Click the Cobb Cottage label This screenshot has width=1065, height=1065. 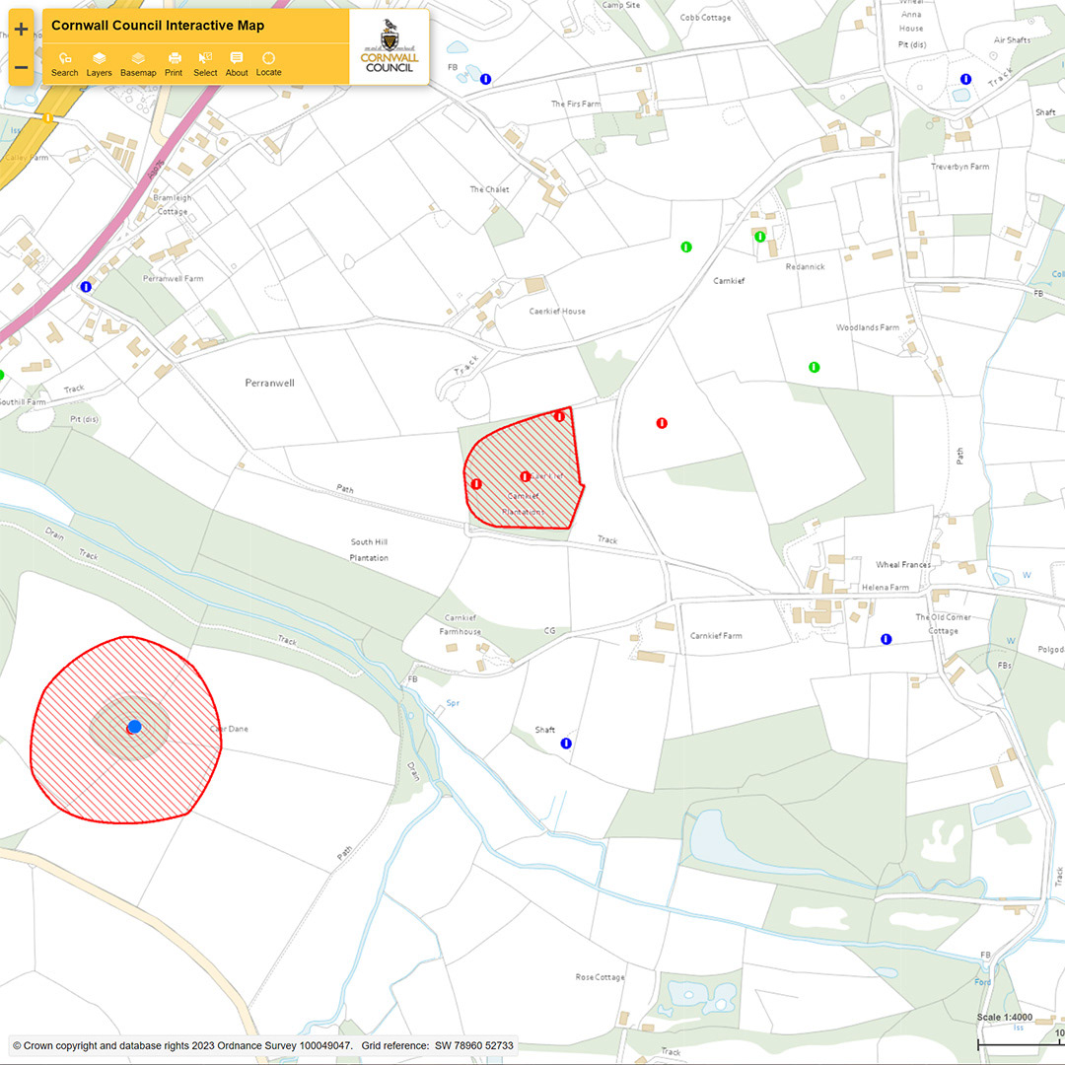click(706, 17)
